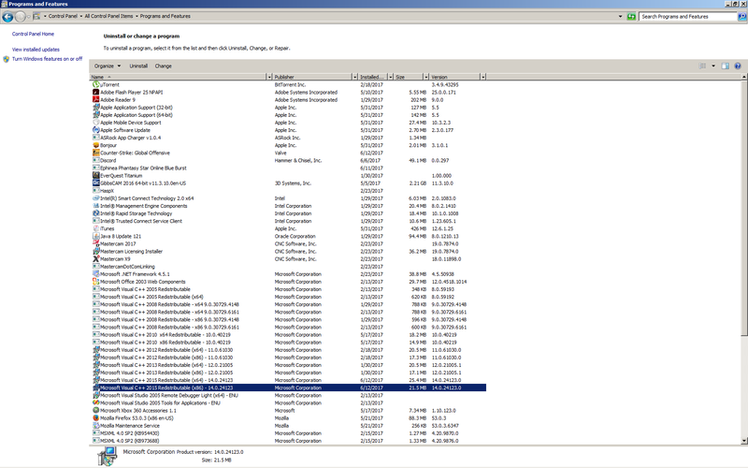Open the Organize dropdown menu
The width and height of the screenshot is (748, 468).
[x=108, y=66]
